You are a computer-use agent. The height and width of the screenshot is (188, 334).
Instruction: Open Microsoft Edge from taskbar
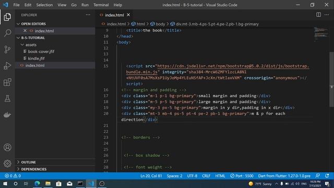37,183
